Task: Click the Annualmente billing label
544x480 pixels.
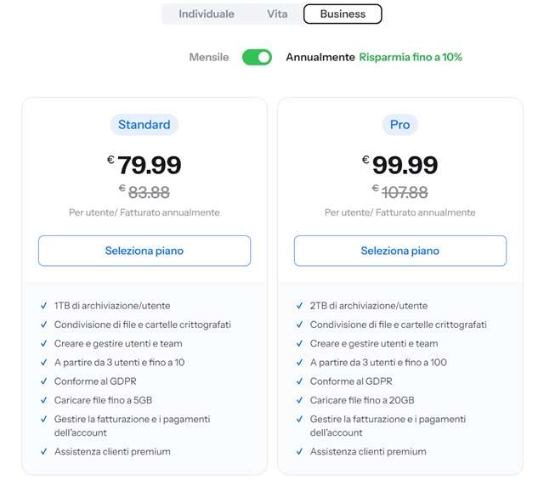Action: 320,57
